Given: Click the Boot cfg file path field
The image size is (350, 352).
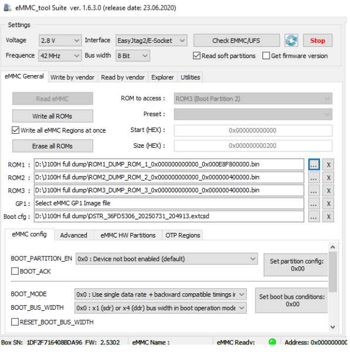Looking at the screenshot, I should click(169, 216).
